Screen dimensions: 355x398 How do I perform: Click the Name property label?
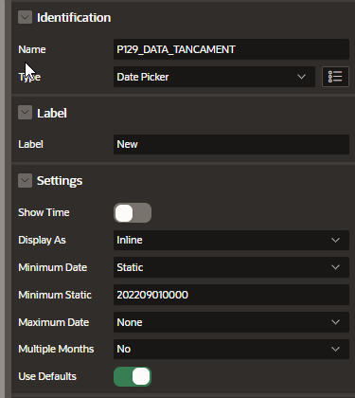coord(32,49)
